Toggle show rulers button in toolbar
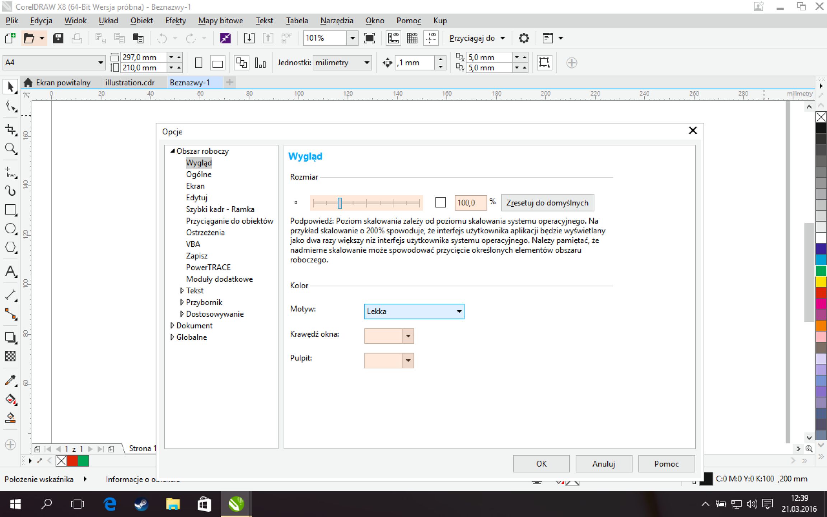827x517 pixels. tap(393, 38)
